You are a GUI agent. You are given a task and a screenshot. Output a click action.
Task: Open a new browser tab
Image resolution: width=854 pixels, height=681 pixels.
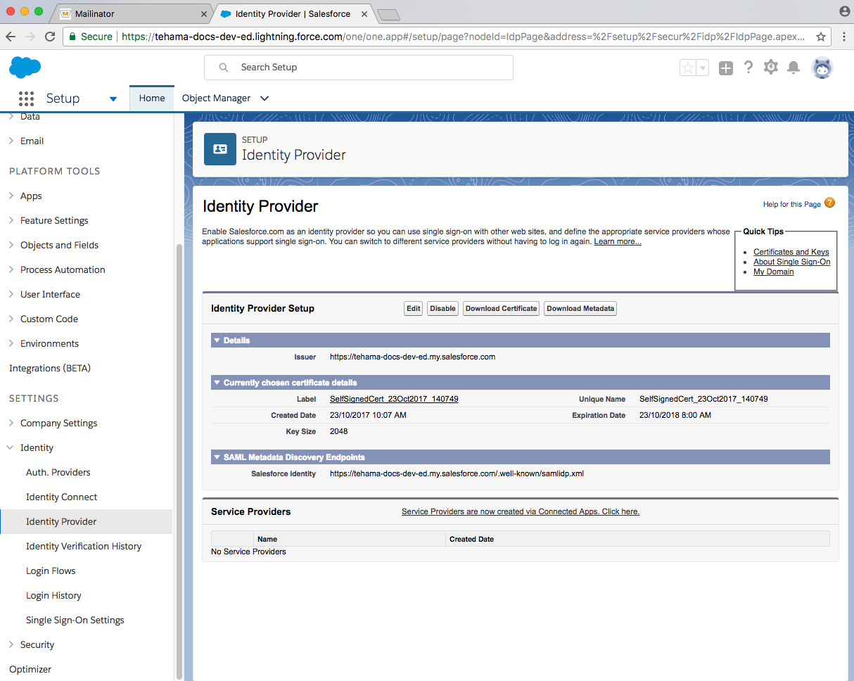click(388, 15)
